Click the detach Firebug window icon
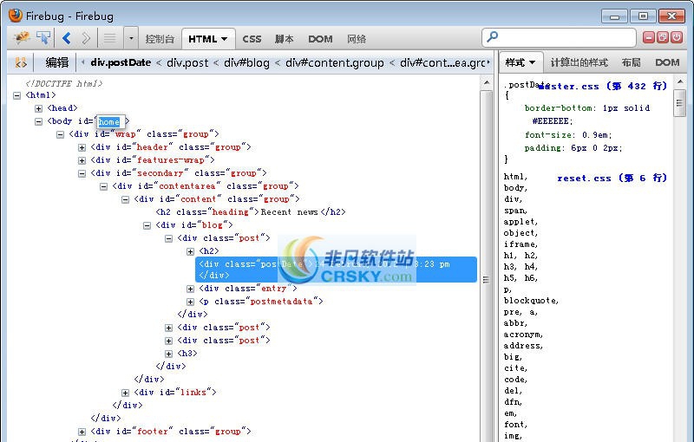The height and width of the screenshot is (442, 694). click(x=664, y=37)
